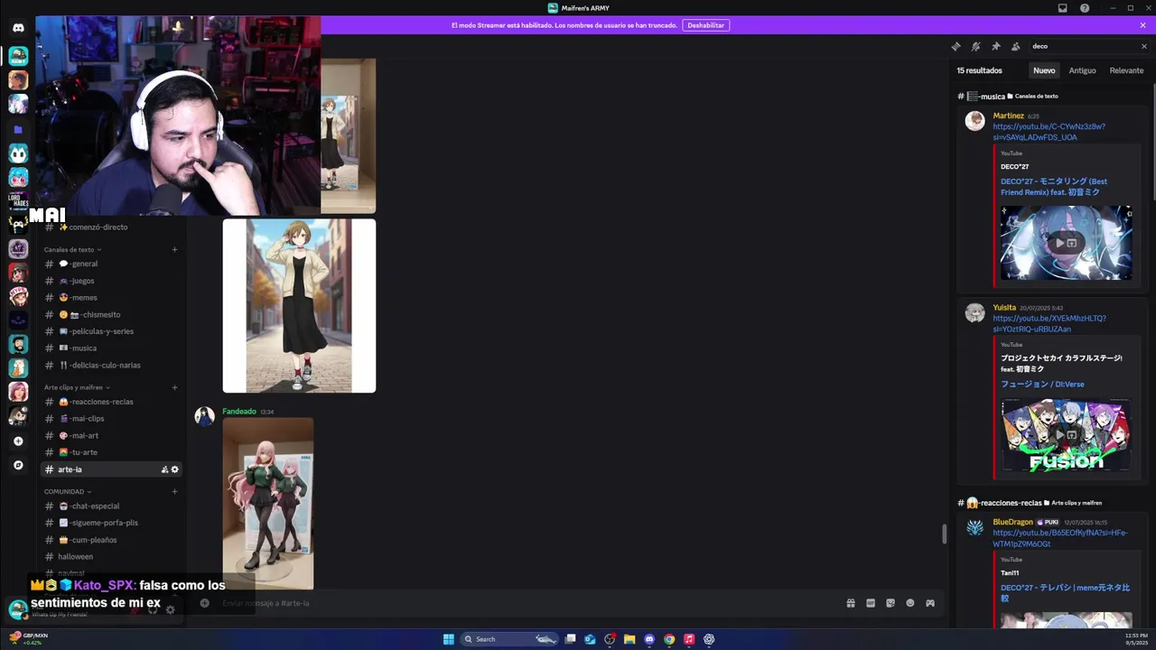Open Martinez's YouTube link result
Viewport: 1156px width, 650px height.
[x=1049, y=132]
